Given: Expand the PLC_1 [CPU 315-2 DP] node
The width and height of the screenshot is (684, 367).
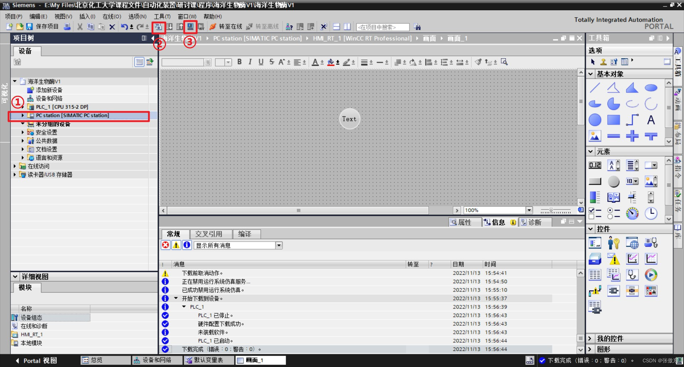Looking at the screenshot, I should pos(23,107).
